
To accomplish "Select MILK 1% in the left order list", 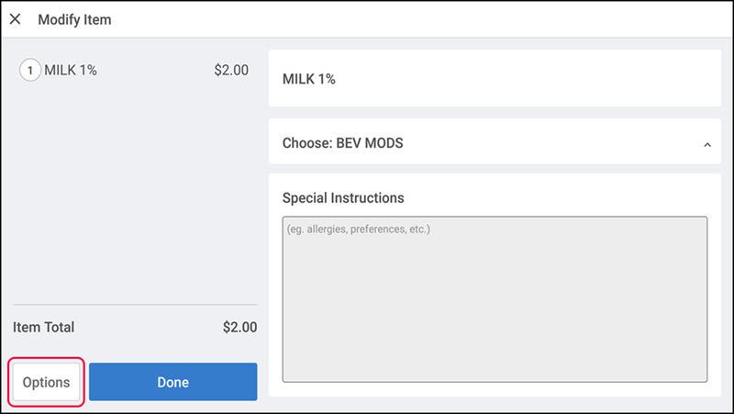I will tap(71, 71).
